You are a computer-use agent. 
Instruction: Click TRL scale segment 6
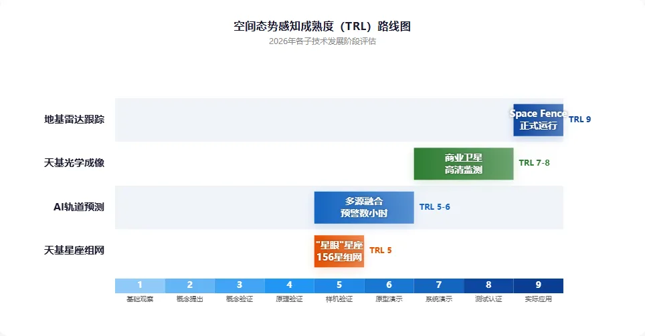tap(389, 285)
